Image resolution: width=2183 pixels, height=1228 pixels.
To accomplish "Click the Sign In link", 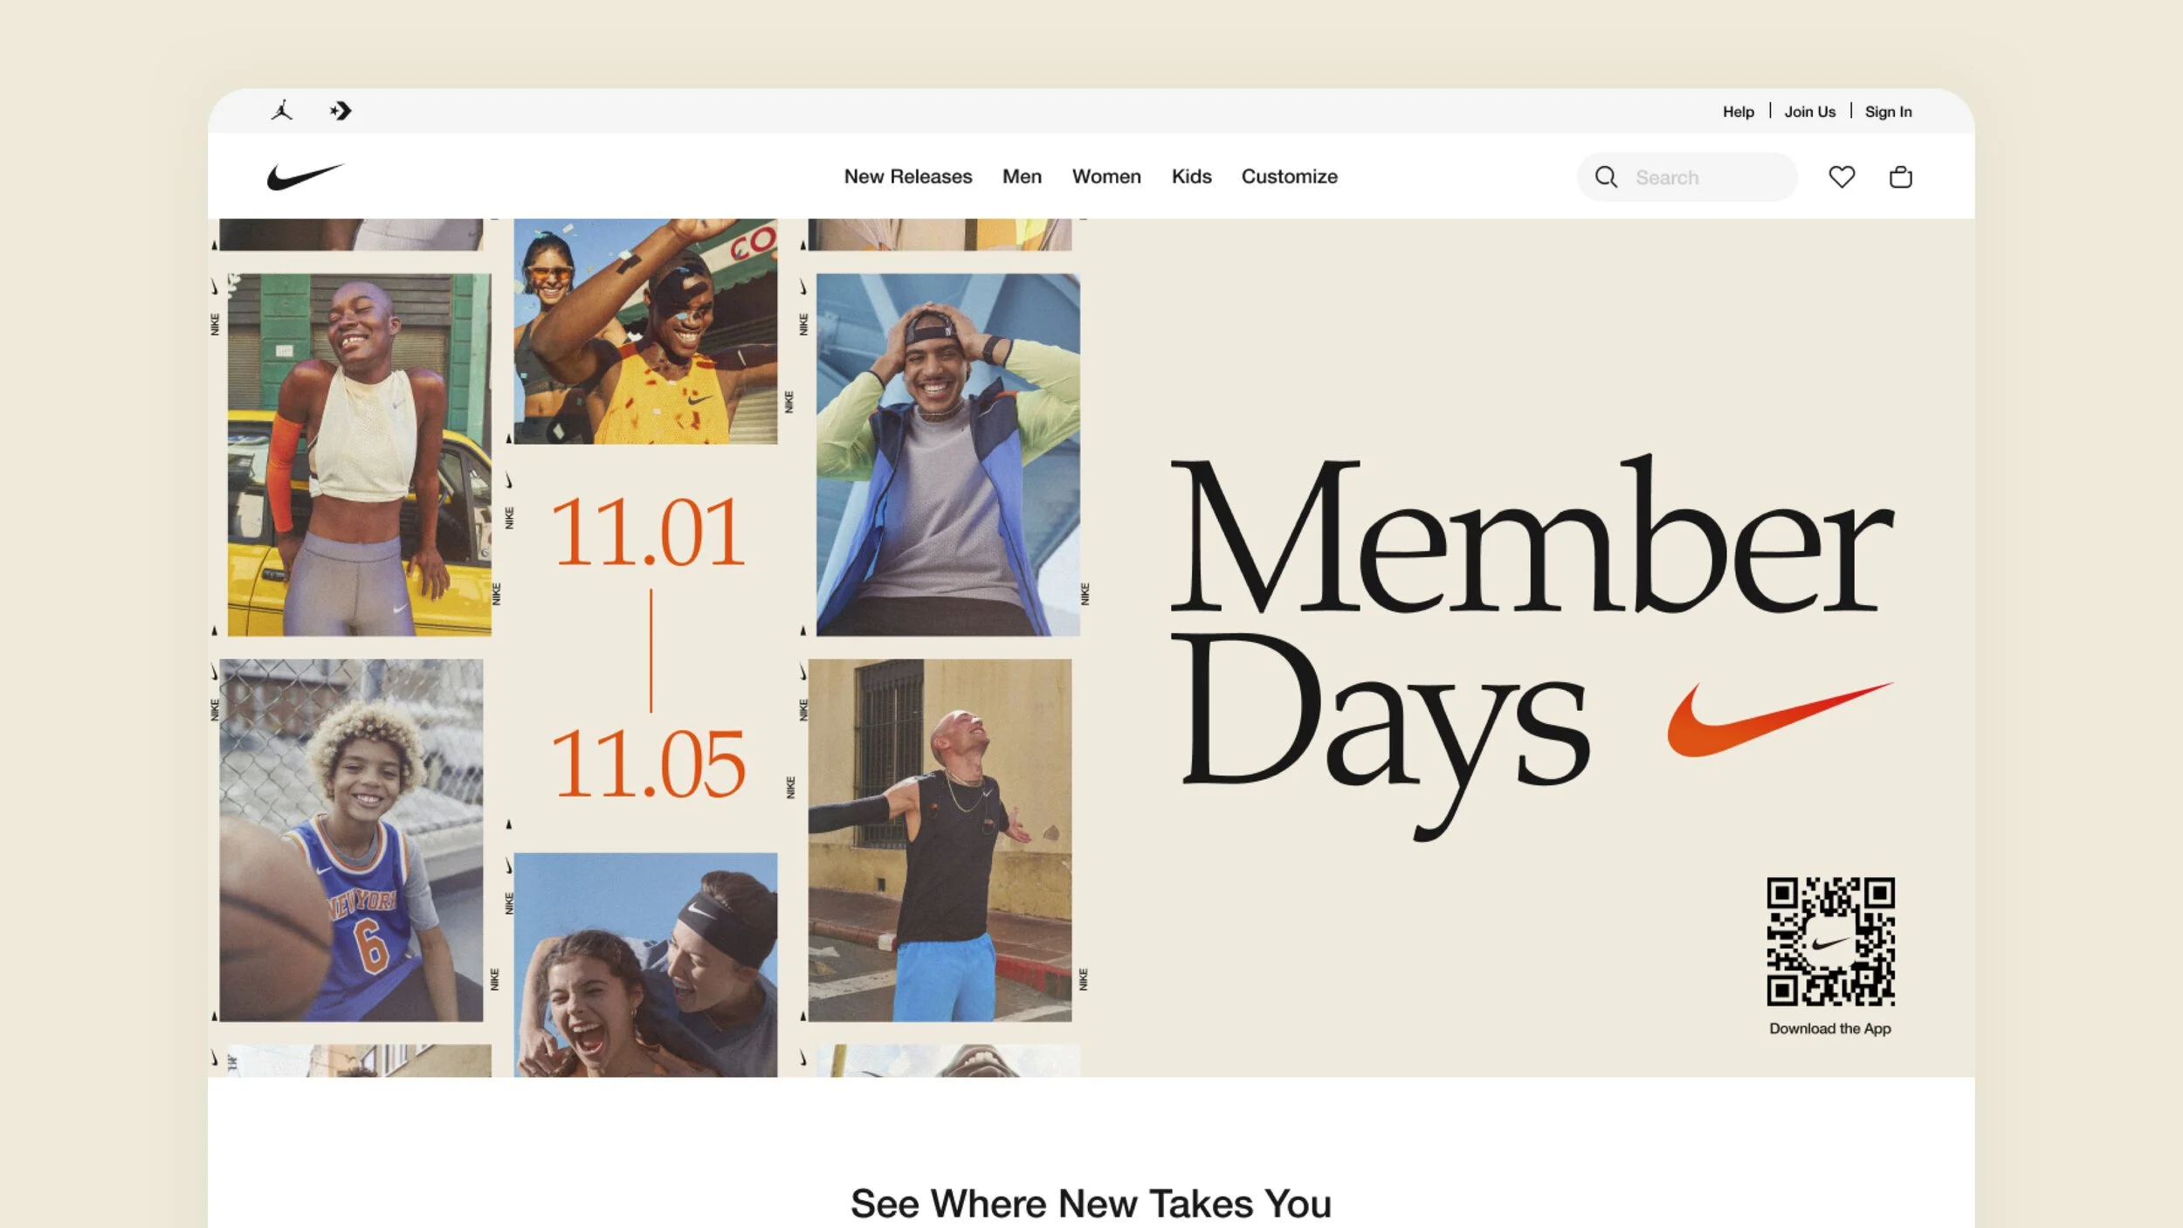I will pos(1888,112).
